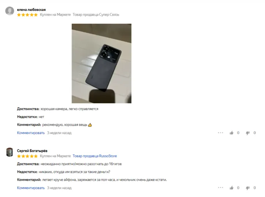Dislike Сергей Богатырёв's review with thumbs down
265x197 pixels.
[x=248, y=188]
